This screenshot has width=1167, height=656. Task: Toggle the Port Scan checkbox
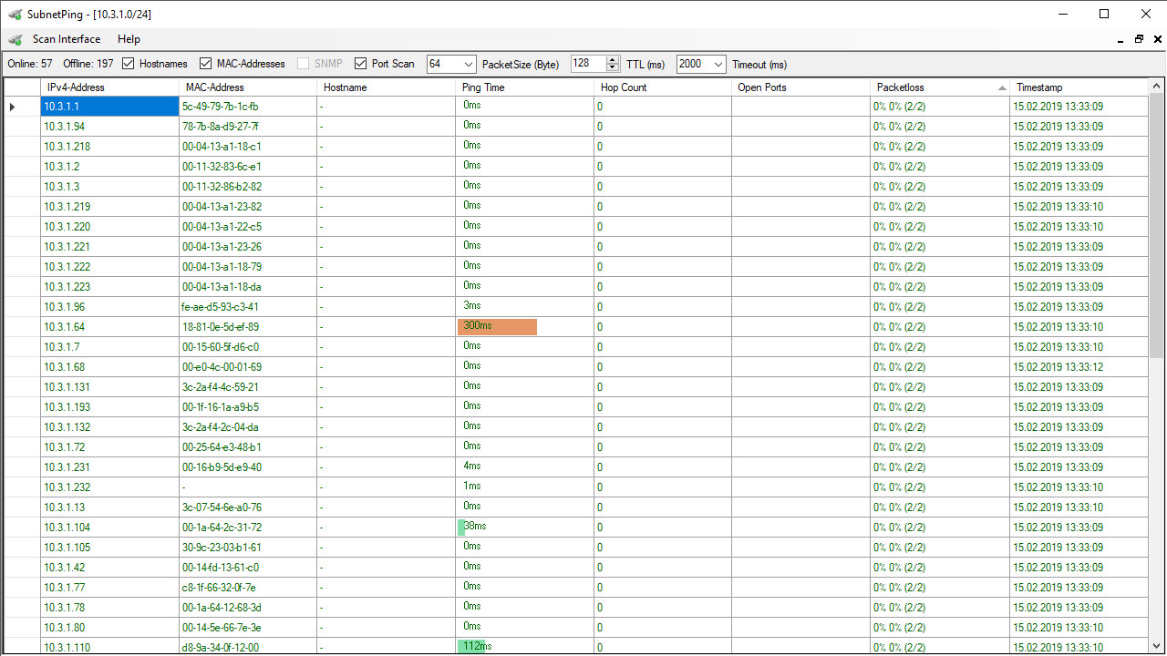pos(361,64)
